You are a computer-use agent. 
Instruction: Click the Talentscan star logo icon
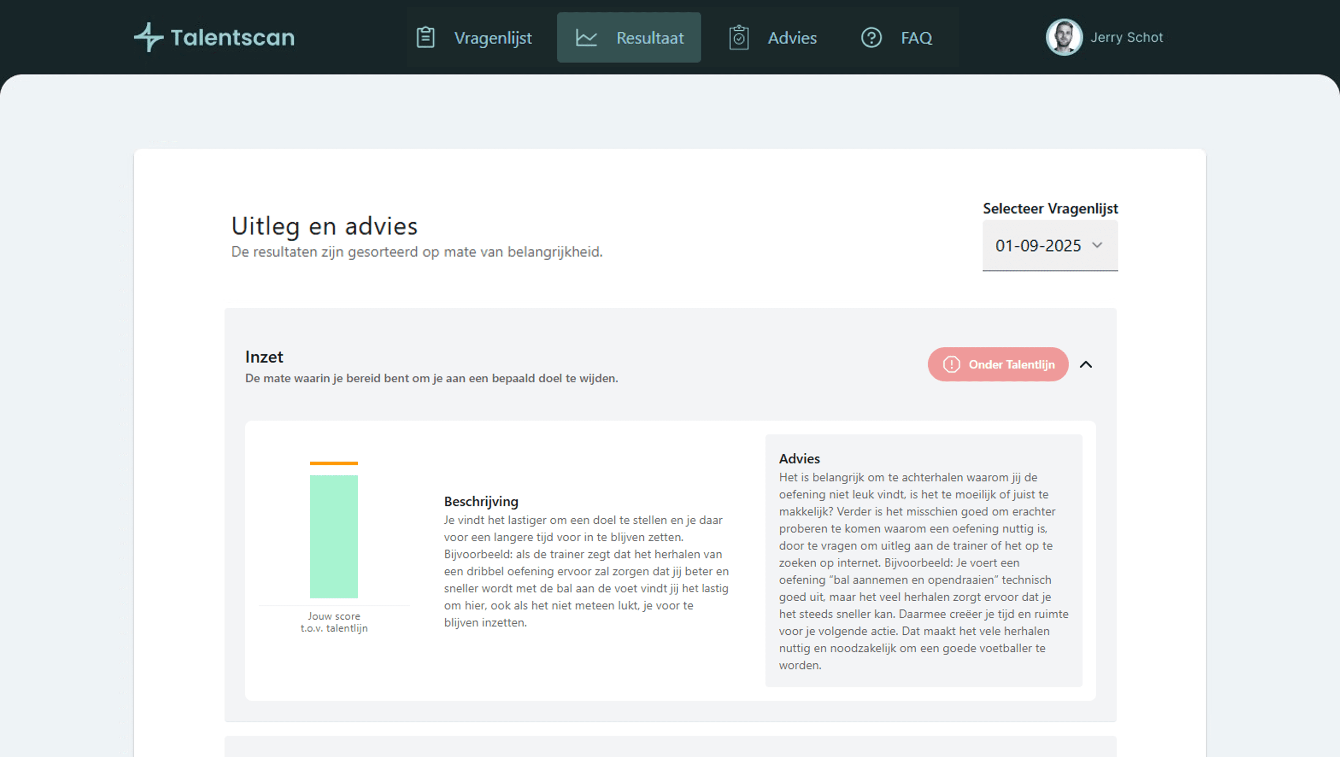[x=149, y=37]
